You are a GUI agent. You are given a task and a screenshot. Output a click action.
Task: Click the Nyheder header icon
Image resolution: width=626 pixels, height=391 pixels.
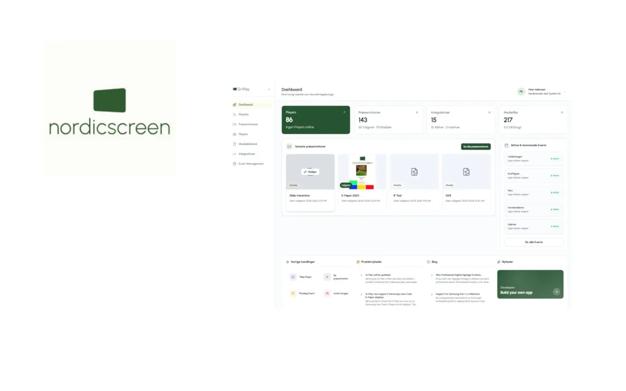(x=499, y=262)
